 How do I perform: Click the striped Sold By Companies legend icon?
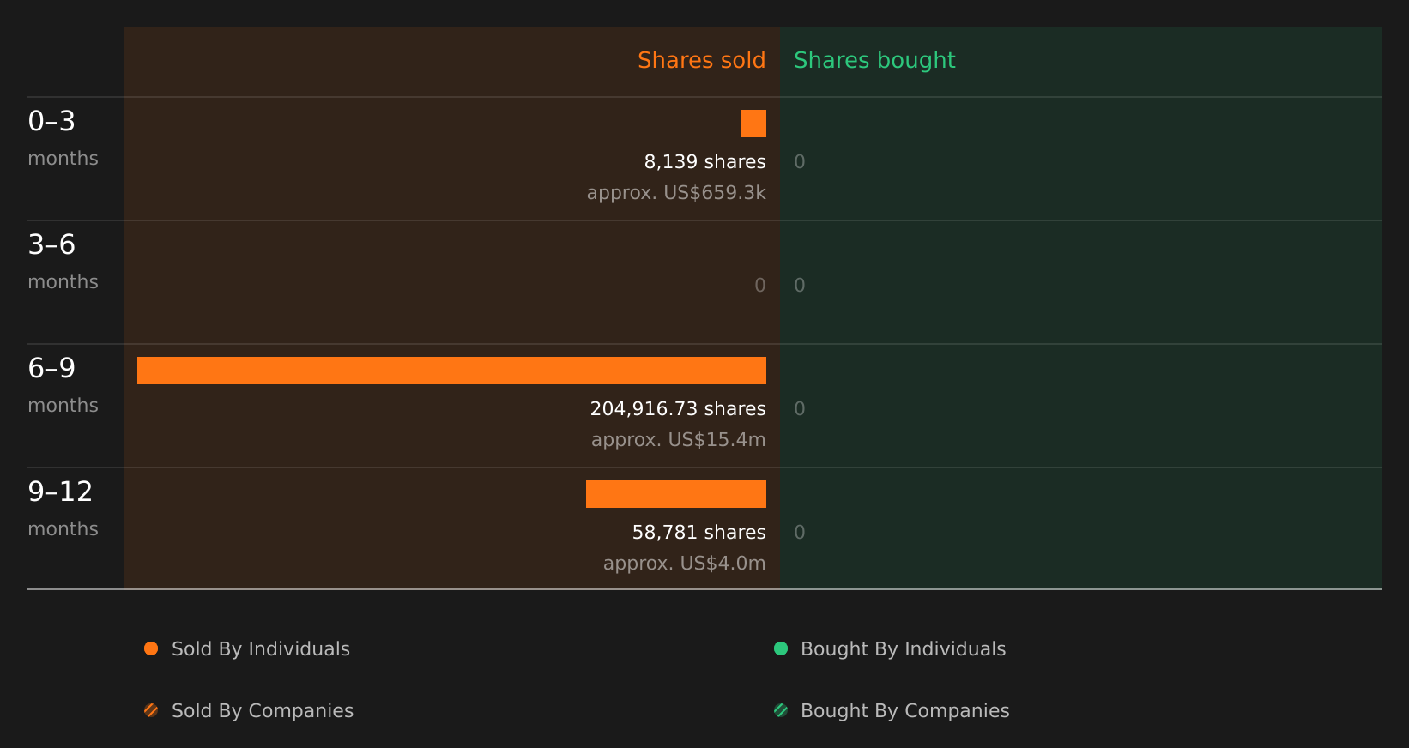151,710
